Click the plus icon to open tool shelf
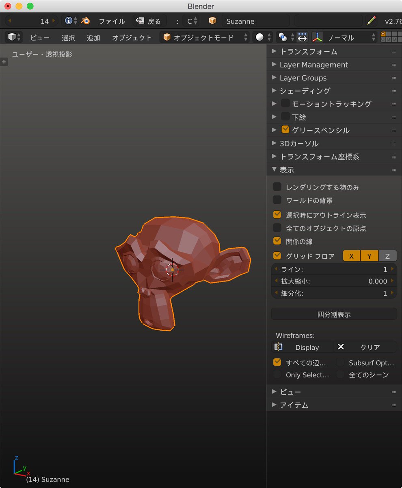Screen dimensions: 402x488 point(4,62)
